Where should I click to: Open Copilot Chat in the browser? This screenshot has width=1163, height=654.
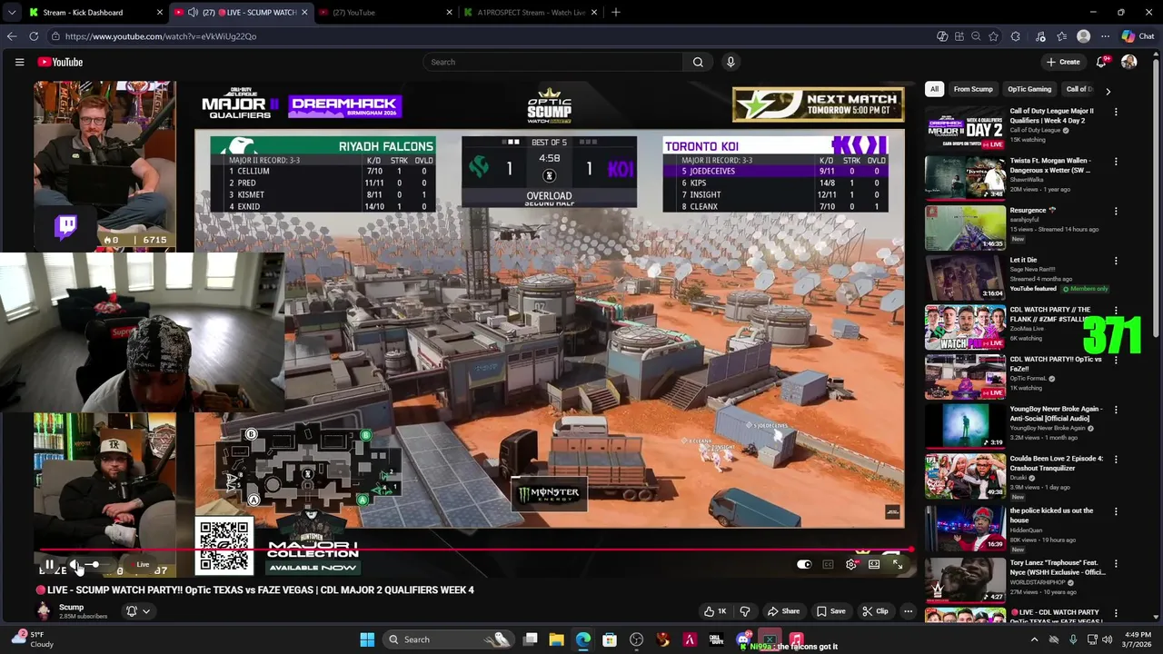(1138, 36)
